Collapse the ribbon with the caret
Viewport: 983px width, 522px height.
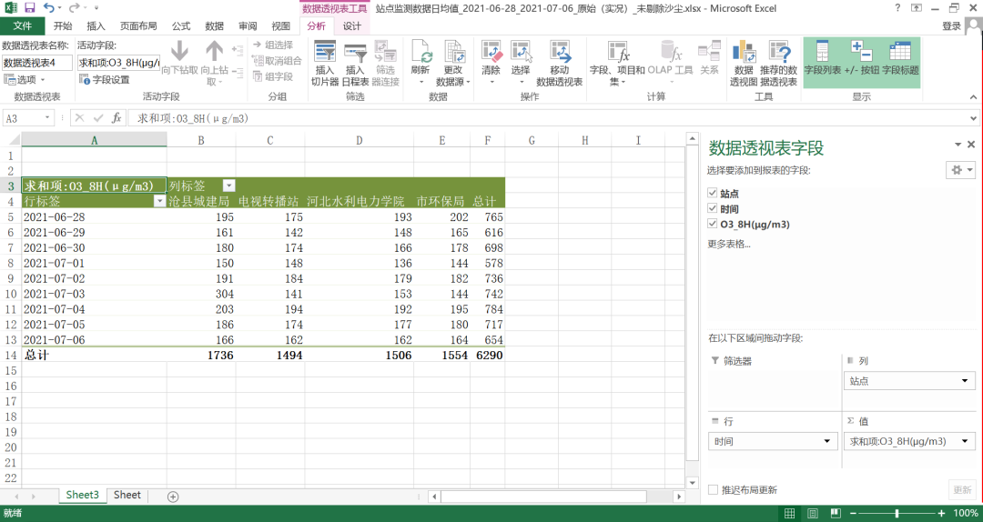click(973, 97)
